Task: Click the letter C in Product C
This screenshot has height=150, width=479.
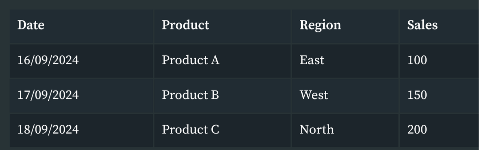Action: 214,129
